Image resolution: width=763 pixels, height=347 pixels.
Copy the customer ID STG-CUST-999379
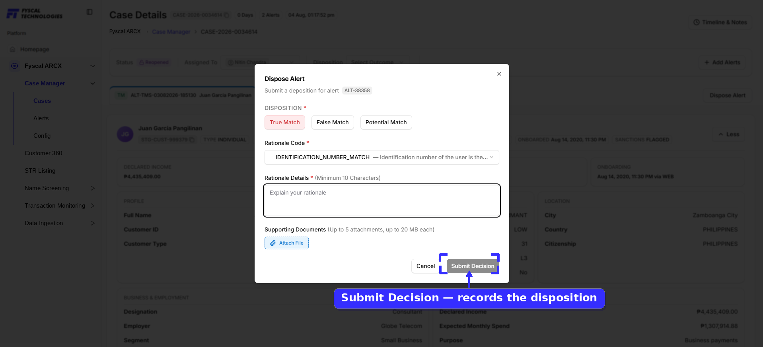192,140
